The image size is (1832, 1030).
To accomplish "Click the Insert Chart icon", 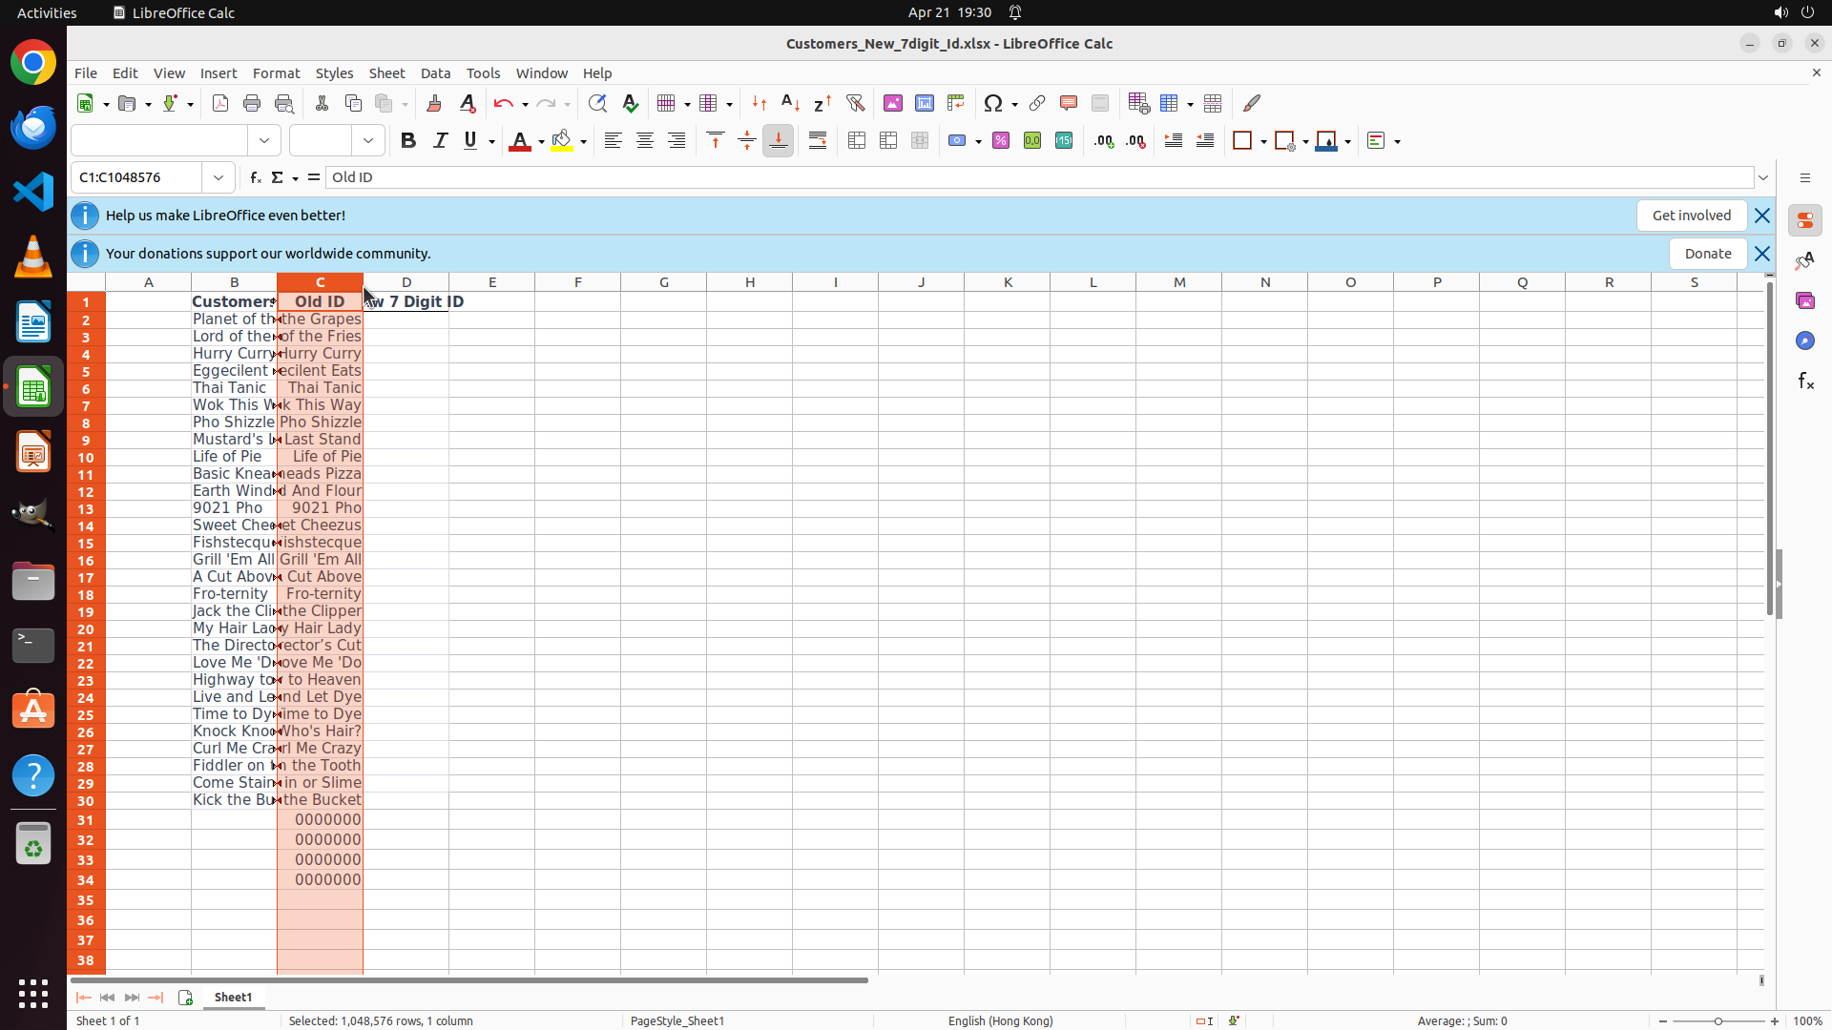I will [924, 103].
